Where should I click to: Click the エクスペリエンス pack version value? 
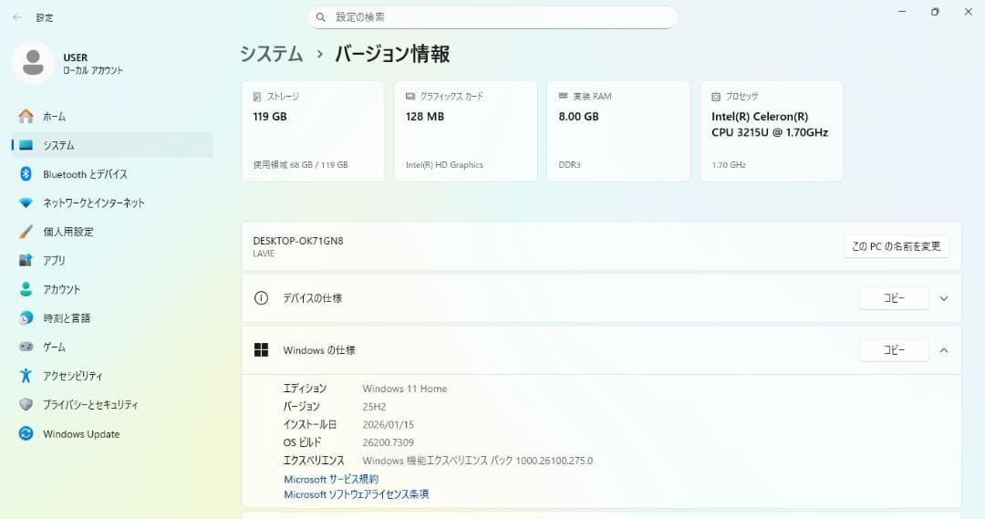(x=477, y=461)
